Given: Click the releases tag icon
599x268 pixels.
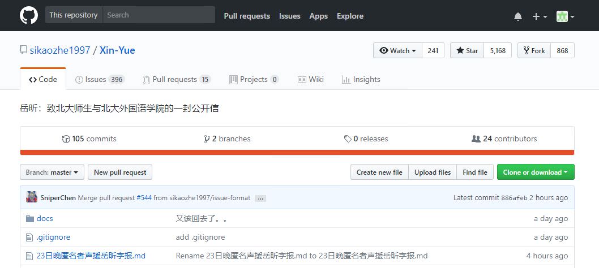Looking at the screenshot, I should pyautogui.click(x=348, y=139).
